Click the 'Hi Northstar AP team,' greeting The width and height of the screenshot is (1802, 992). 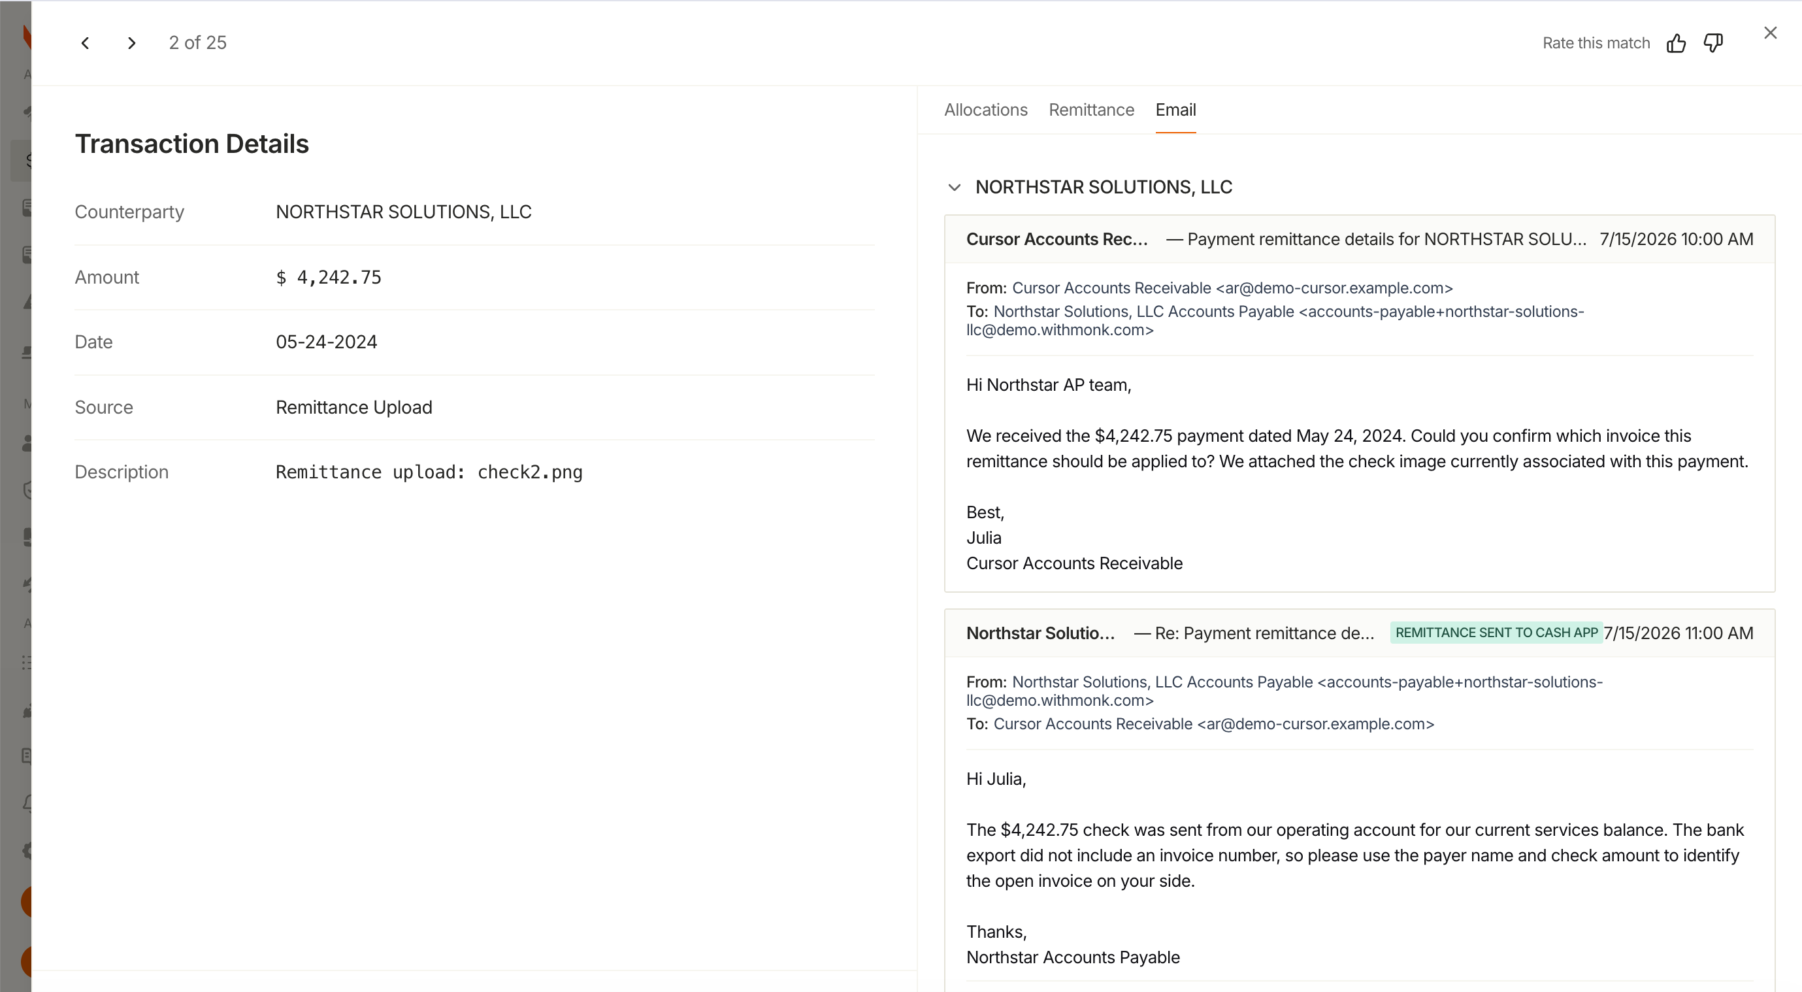pyautogui.click(x=1049, y=385)
